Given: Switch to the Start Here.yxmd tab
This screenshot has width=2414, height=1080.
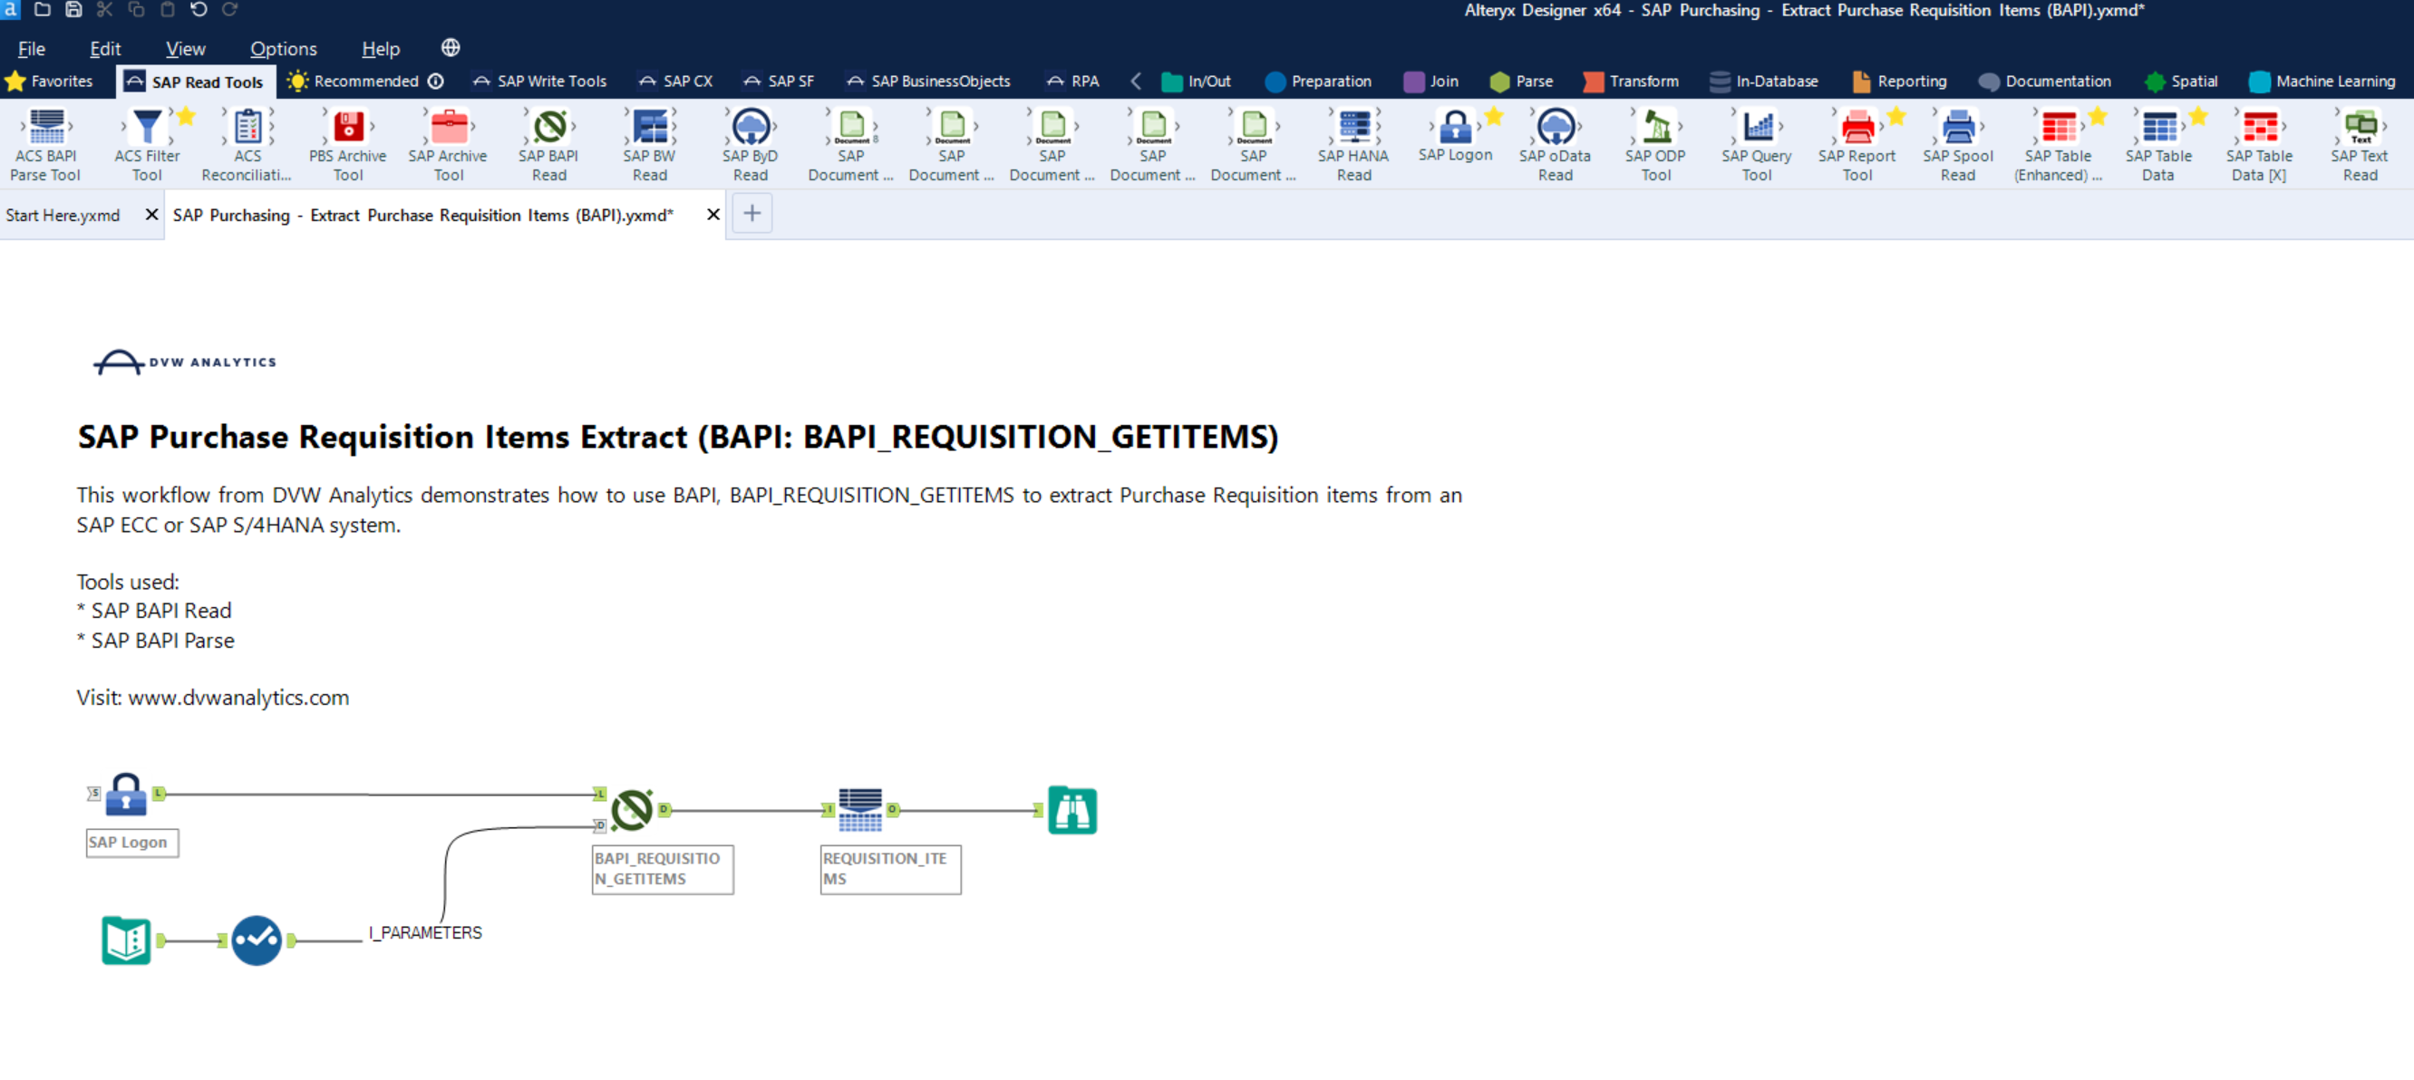Looking at the screenshot, I should (x=63, y=215).
